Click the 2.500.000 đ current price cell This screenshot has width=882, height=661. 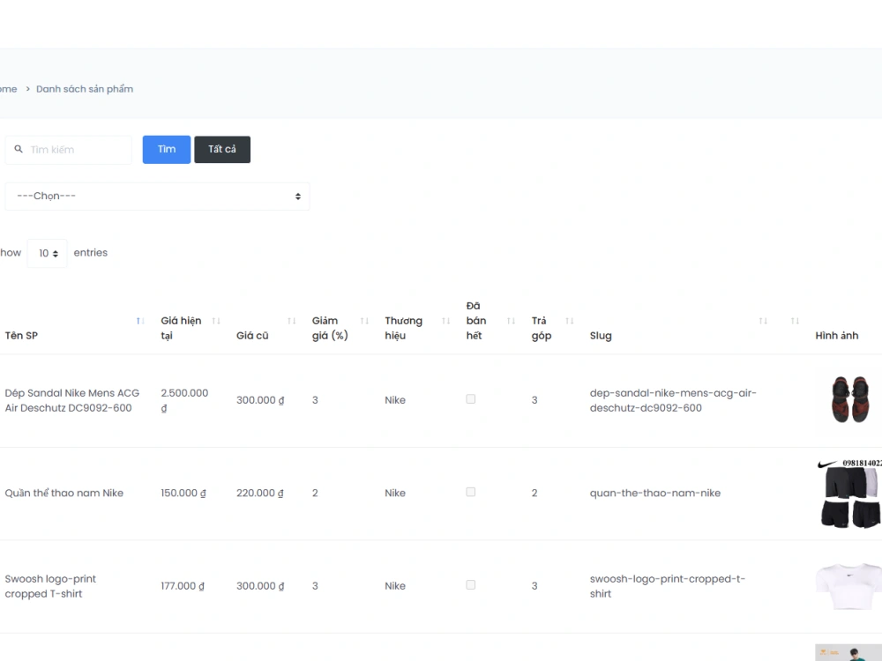(x=184, y=400)
